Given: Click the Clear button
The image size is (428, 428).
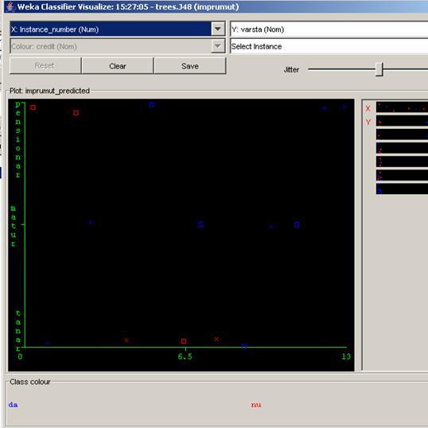Looking at the screenshot, I should pos(118,66).
